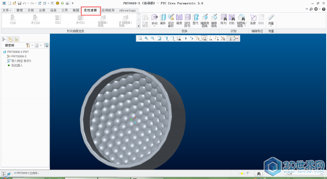Toggle datum plane display in graphics toolbar
This screenshot has height=179, width=327.
pyautogui.click(x=204, y=38)
